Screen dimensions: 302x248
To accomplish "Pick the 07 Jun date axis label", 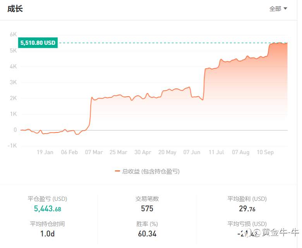I will (192, 152).
